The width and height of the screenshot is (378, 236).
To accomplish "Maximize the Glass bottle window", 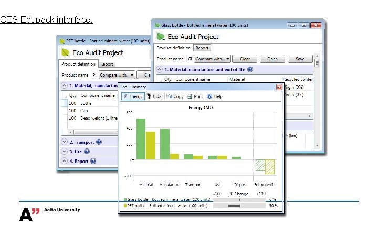I will (x=304, y=25).
